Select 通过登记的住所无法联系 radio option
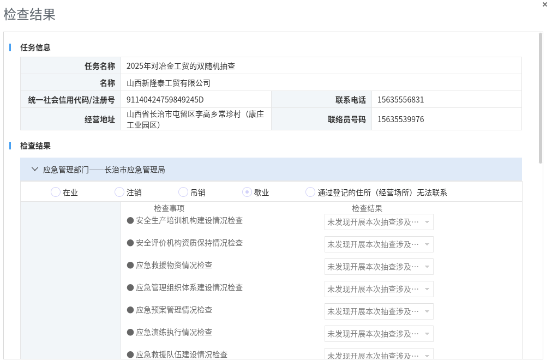Screen dimensions: 552x361 310,192
